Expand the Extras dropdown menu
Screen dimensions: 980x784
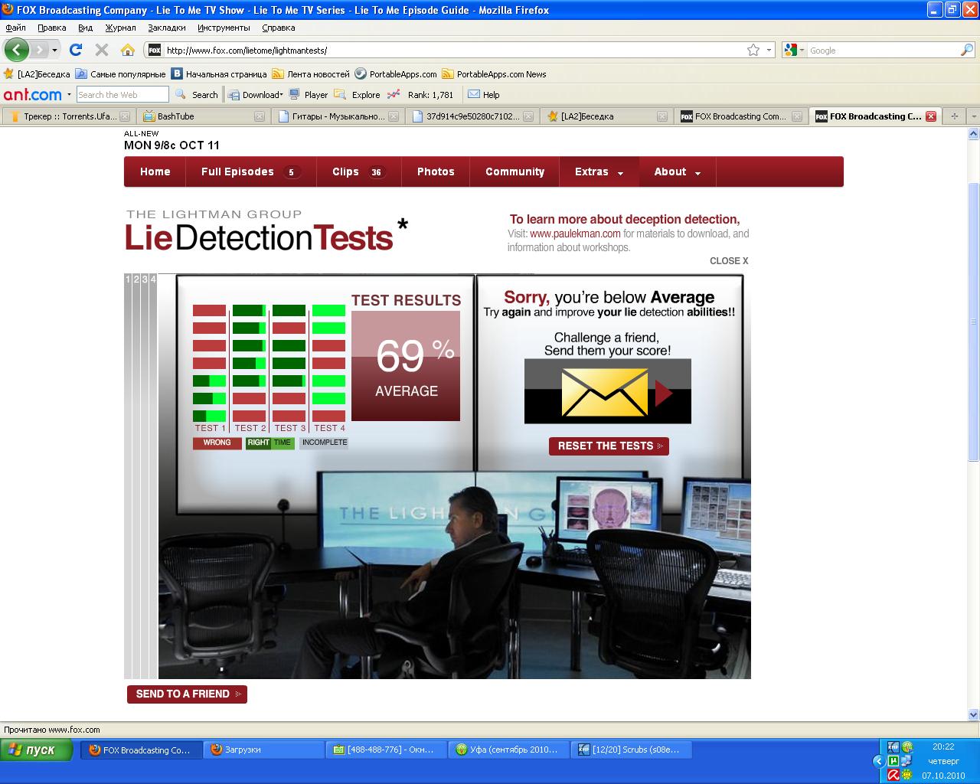[x=599, y=171]
